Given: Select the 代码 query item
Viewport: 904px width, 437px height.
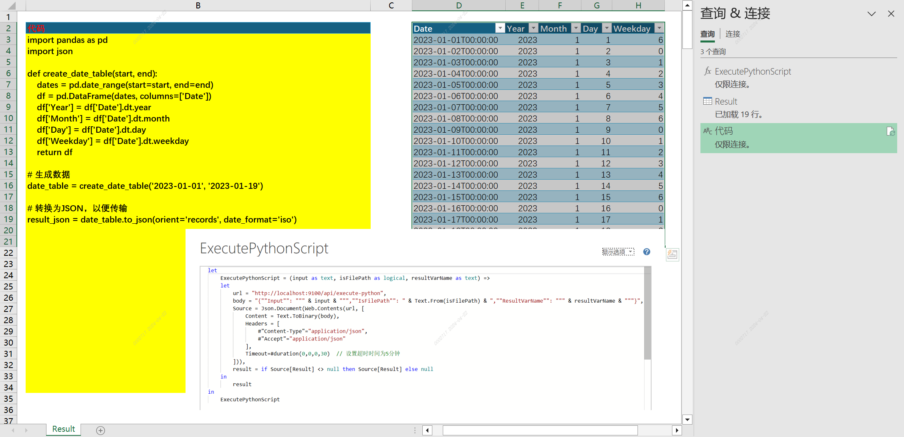Looking at the screenshot, I should click(799, 138).
